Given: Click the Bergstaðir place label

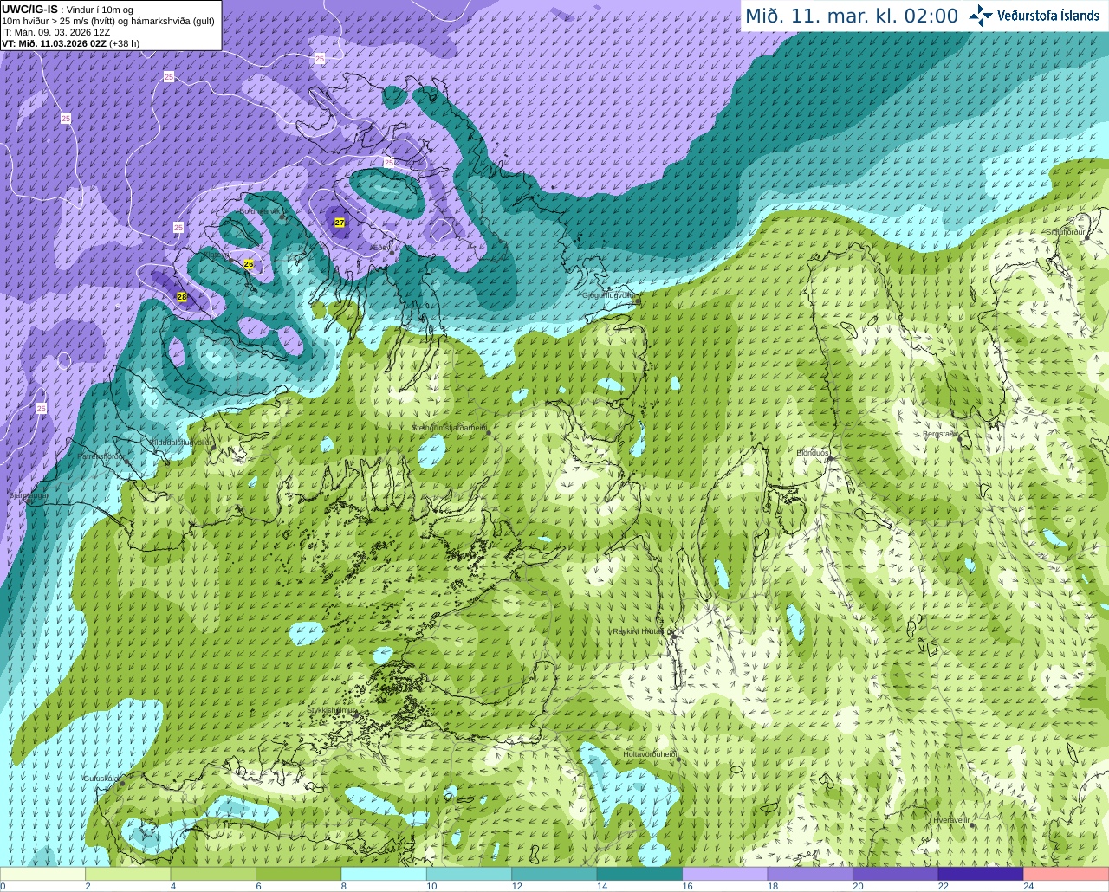Looking at the screenshot, I should pos(941,434).
